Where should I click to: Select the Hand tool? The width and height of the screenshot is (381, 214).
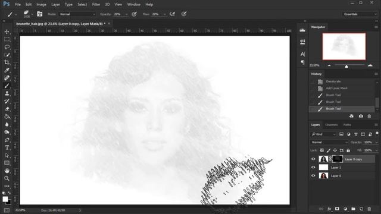click(7, 171)
